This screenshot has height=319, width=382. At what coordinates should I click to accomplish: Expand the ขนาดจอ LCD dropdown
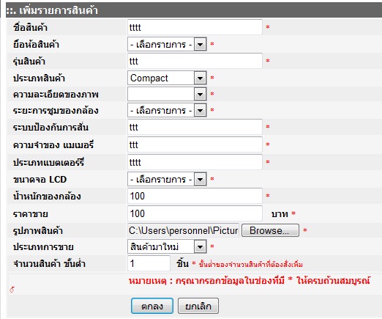(x=167, y=180)
